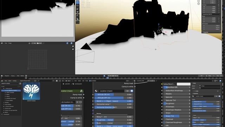
Task: Click the pan hand icon in image editor
Action: pyautogui.click(x=73, y=49)
